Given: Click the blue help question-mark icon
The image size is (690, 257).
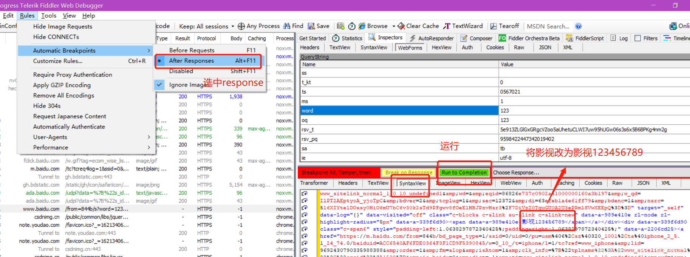Looking at the screenshot, I should 578,26.
